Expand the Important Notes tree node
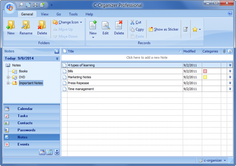This screenshot has height=166, width=236. coord(8,83)
